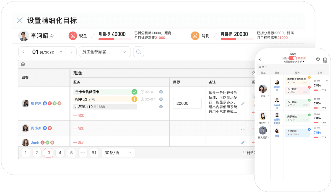The width and height of the screenshot is (332, 193).
Task: Click the 20000 target input field
Action: tap(187, 103)
